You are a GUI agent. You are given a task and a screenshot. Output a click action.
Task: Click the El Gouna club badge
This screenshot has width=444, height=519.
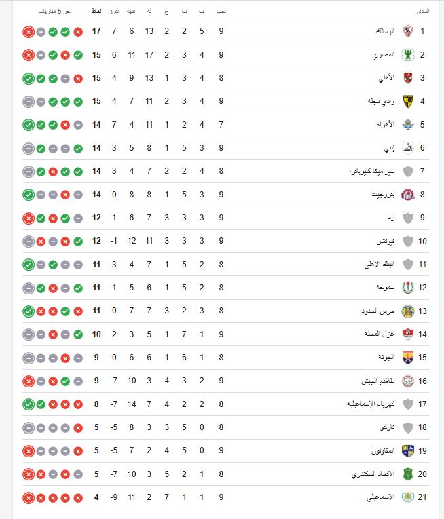coord(408,358)
